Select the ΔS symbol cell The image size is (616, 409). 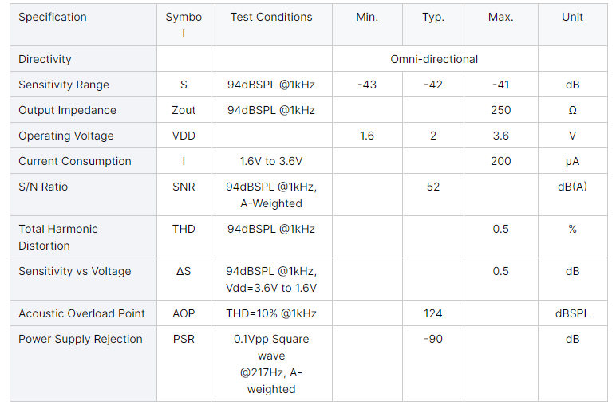click(184, 271)
